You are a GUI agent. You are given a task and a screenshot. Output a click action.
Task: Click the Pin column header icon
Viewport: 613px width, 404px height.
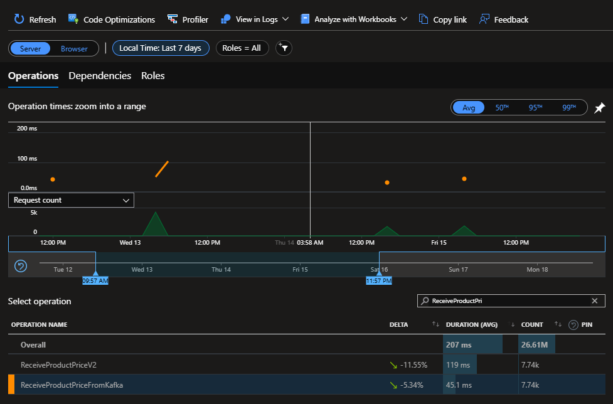pos(573,325)
